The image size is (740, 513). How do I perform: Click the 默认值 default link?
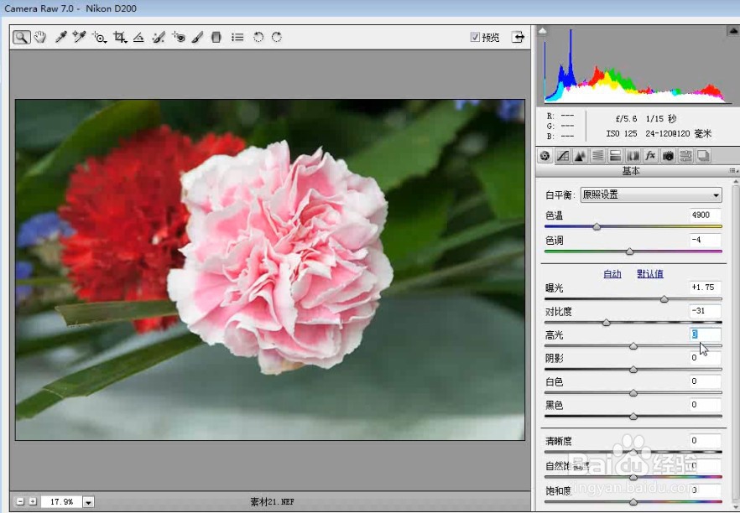pyautogui.click(x=650, y=274)
